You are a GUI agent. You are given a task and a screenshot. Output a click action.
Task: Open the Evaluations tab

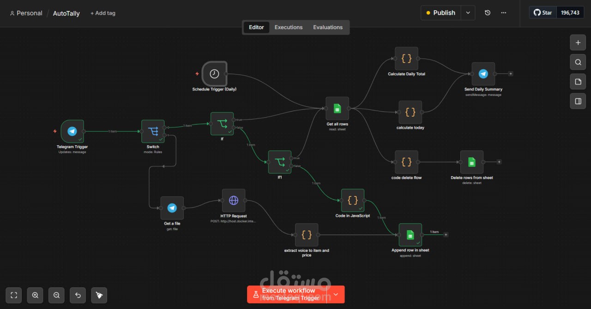328,27
